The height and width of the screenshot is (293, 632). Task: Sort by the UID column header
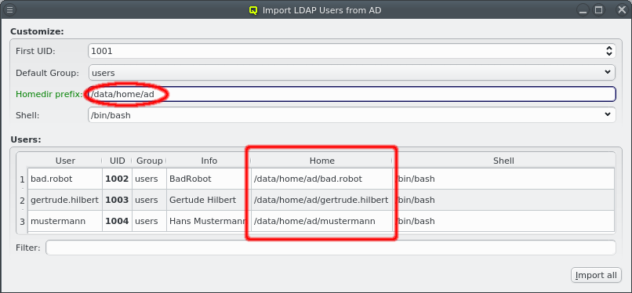click(118, 161)
